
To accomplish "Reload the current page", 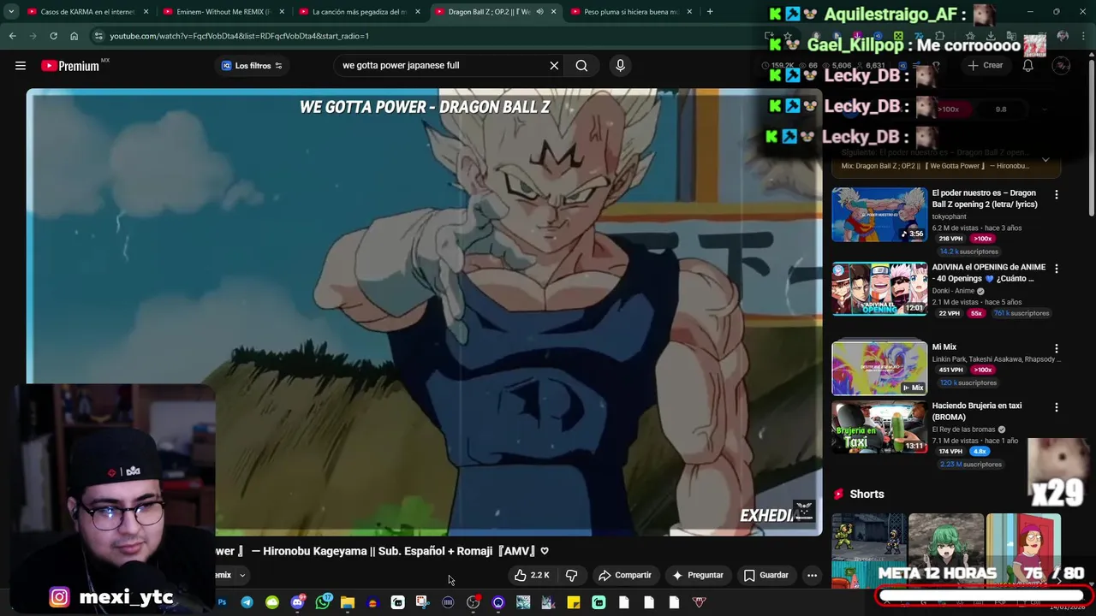I will [x=53, y=36].
